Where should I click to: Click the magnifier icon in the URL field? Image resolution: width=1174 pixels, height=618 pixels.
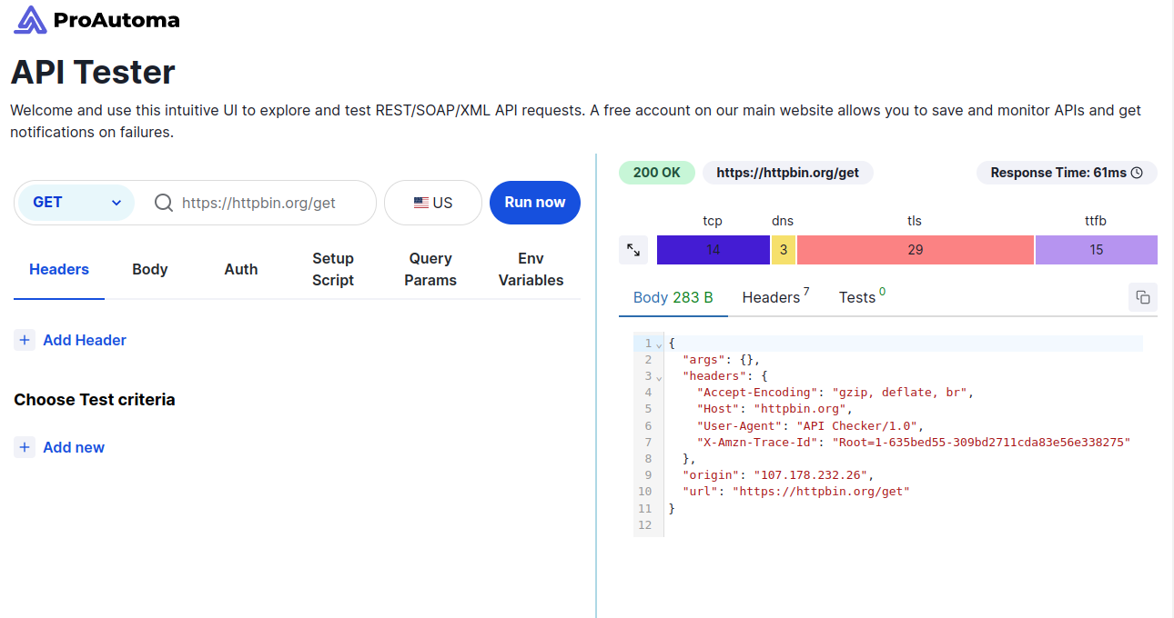163,203
